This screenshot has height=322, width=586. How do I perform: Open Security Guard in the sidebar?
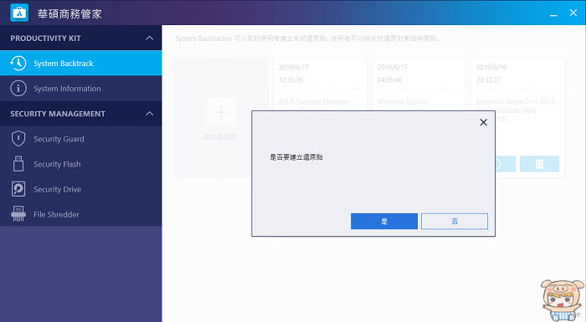point(80,139)
